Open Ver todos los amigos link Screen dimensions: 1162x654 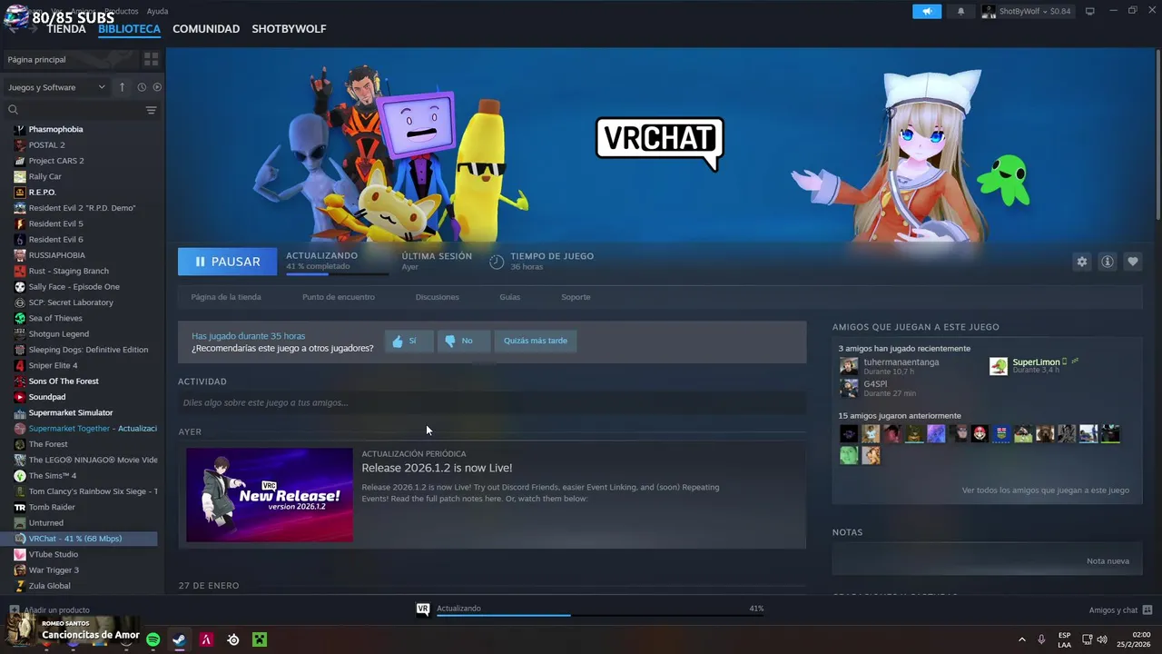1045,490
